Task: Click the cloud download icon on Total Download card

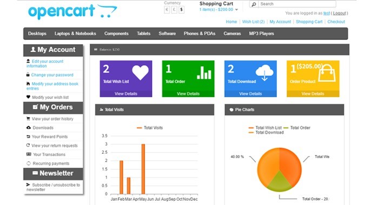Action: coord(264,73)
